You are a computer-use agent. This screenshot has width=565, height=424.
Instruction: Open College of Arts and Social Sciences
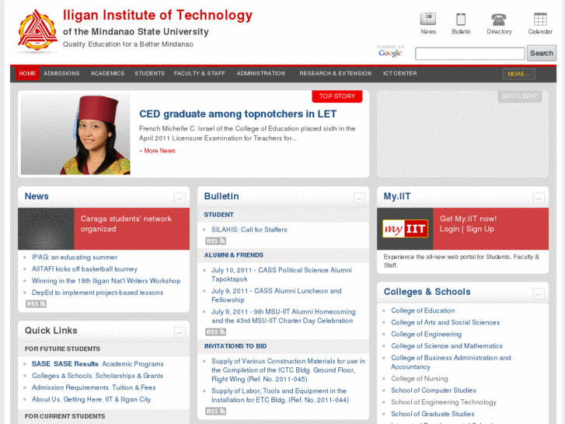point(445,323)
